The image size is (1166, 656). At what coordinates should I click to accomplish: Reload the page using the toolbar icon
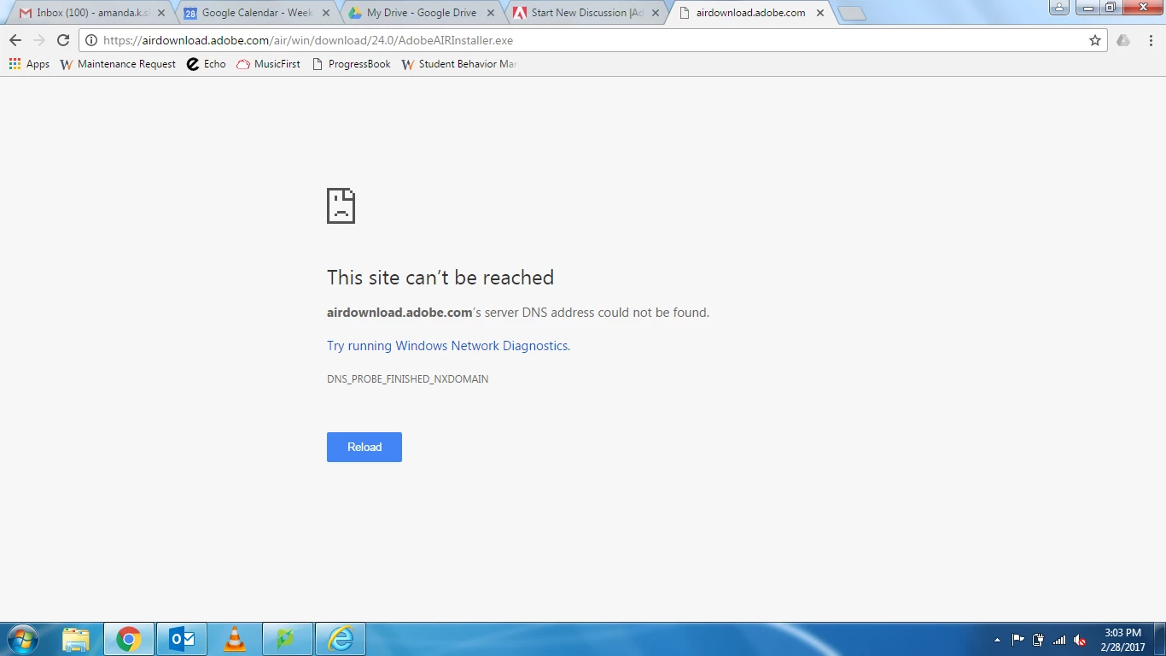(63, 40)
